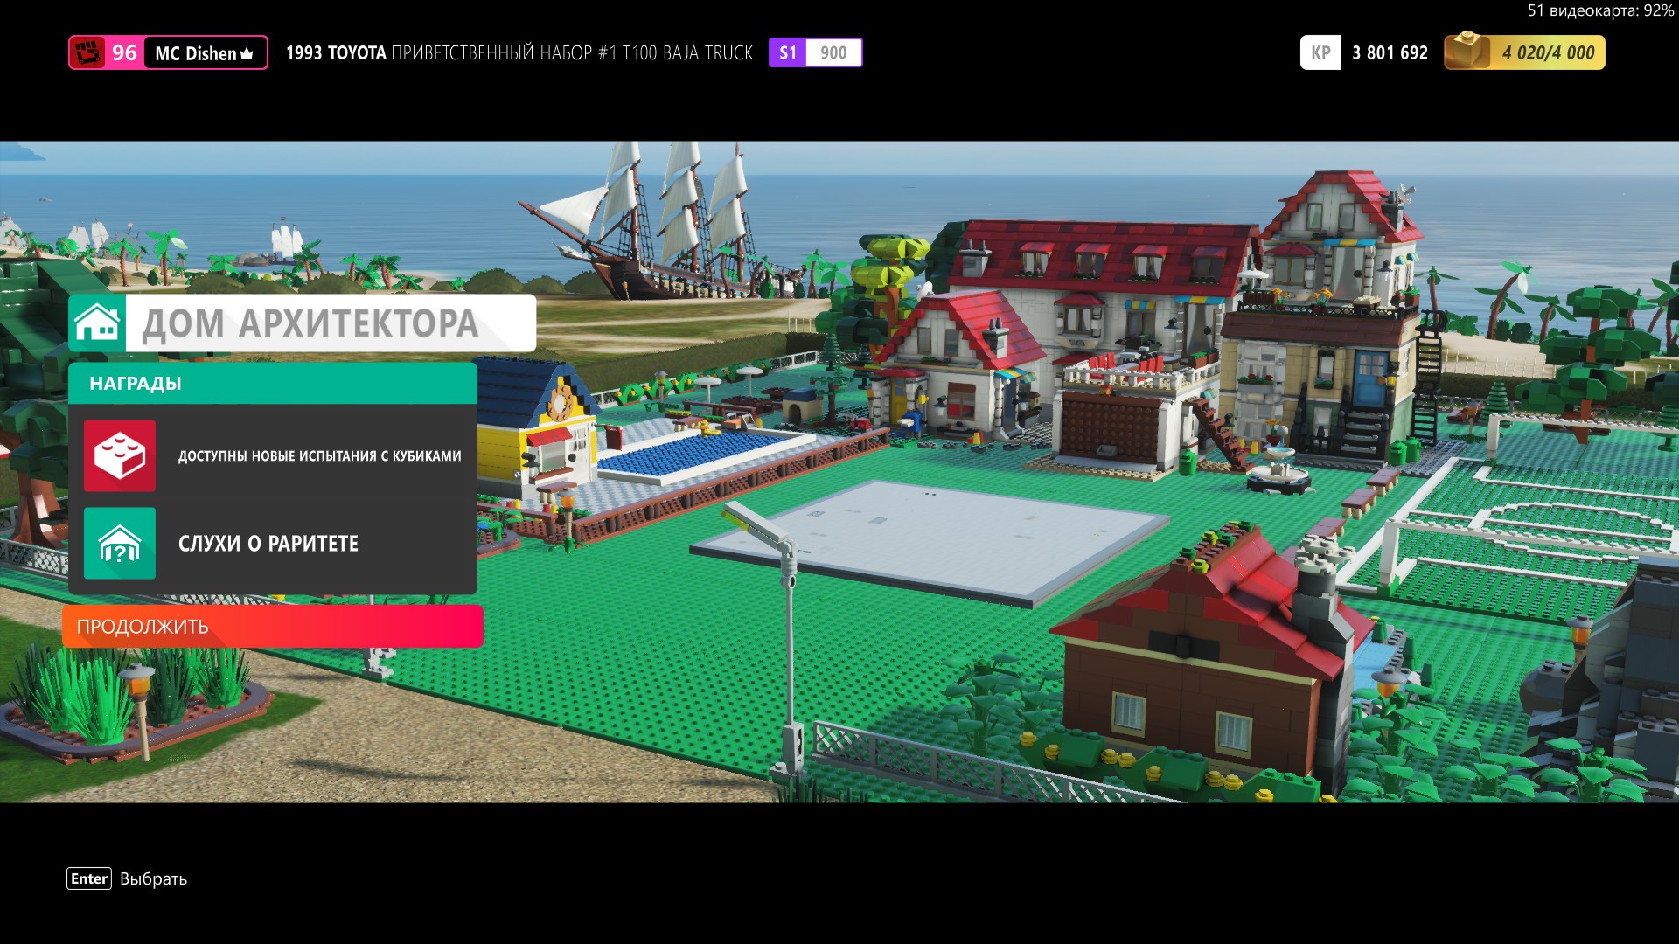Click the 900 performance index value
The height and width of the screenshot is (944, 1679).
pos(833,52)
